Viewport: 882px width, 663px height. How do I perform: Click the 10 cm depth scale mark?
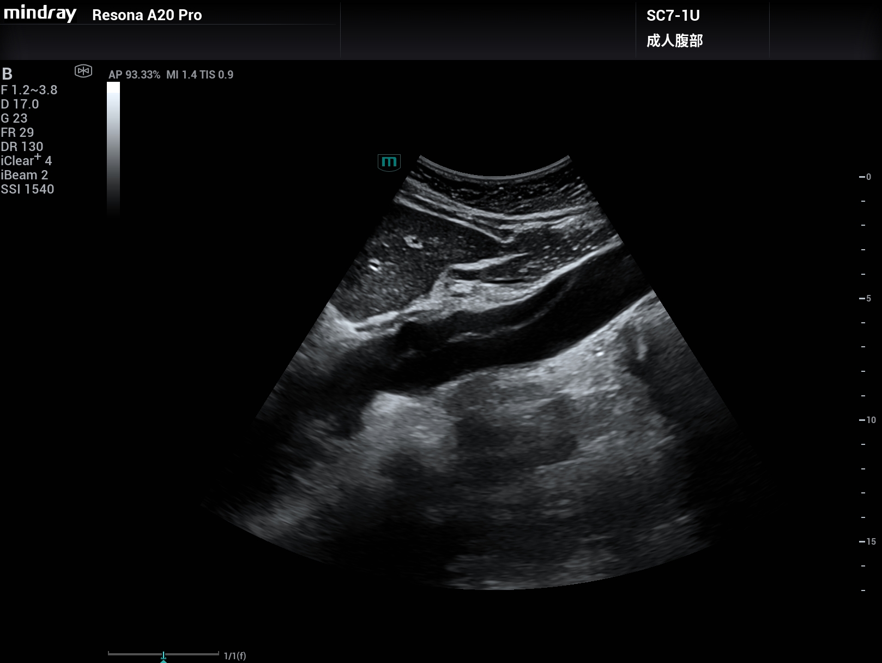pyautogui.click(x=867, y=420)
